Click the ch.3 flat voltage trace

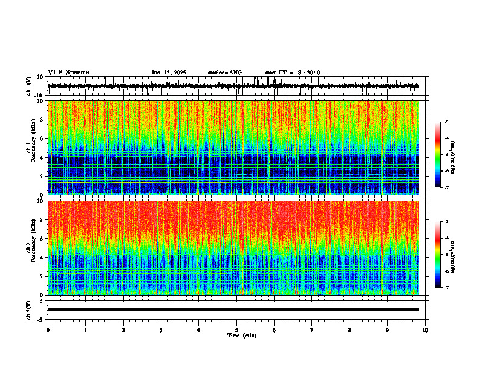click(x=233, y=310)
